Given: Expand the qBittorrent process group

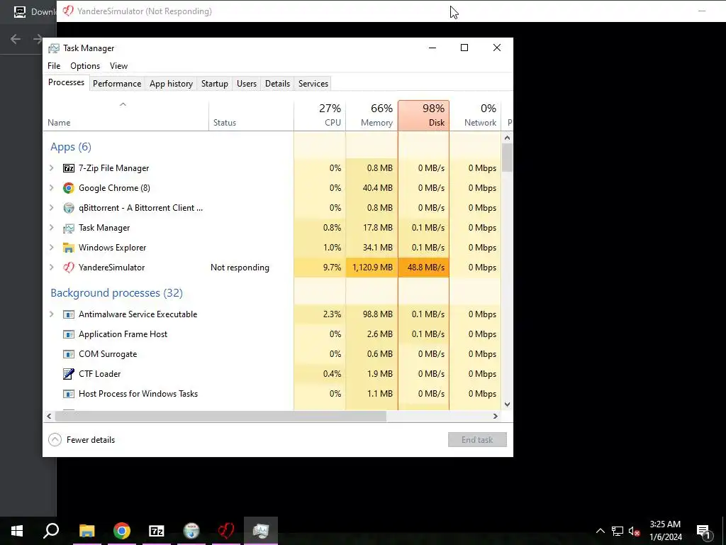Looking at the screenshot, I should point(51,208).
